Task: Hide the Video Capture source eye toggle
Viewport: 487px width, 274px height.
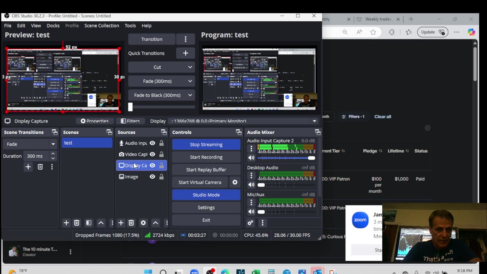Action: (153, 154)
